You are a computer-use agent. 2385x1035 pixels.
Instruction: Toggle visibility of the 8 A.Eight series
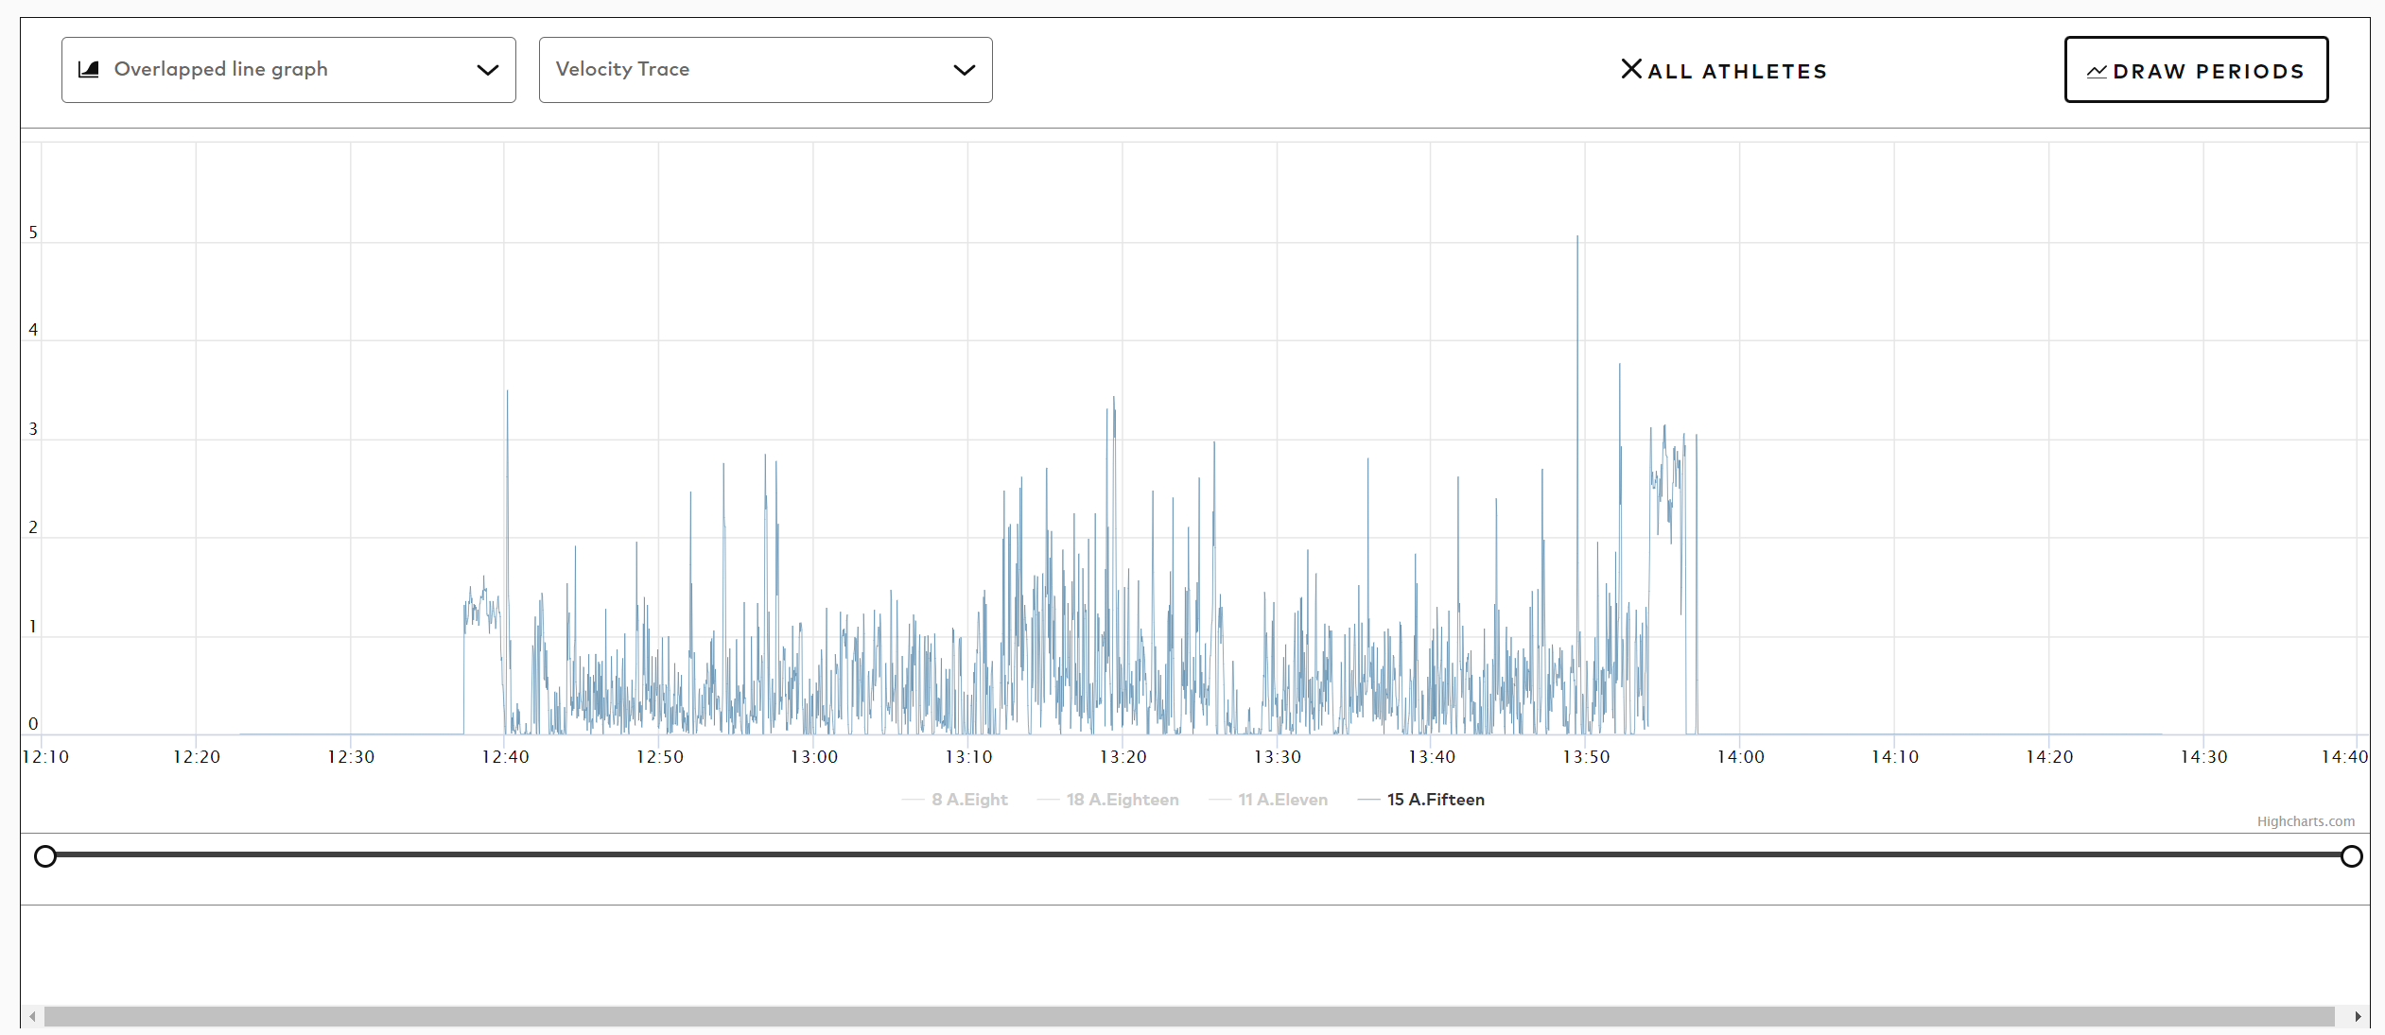coord(968,800)
